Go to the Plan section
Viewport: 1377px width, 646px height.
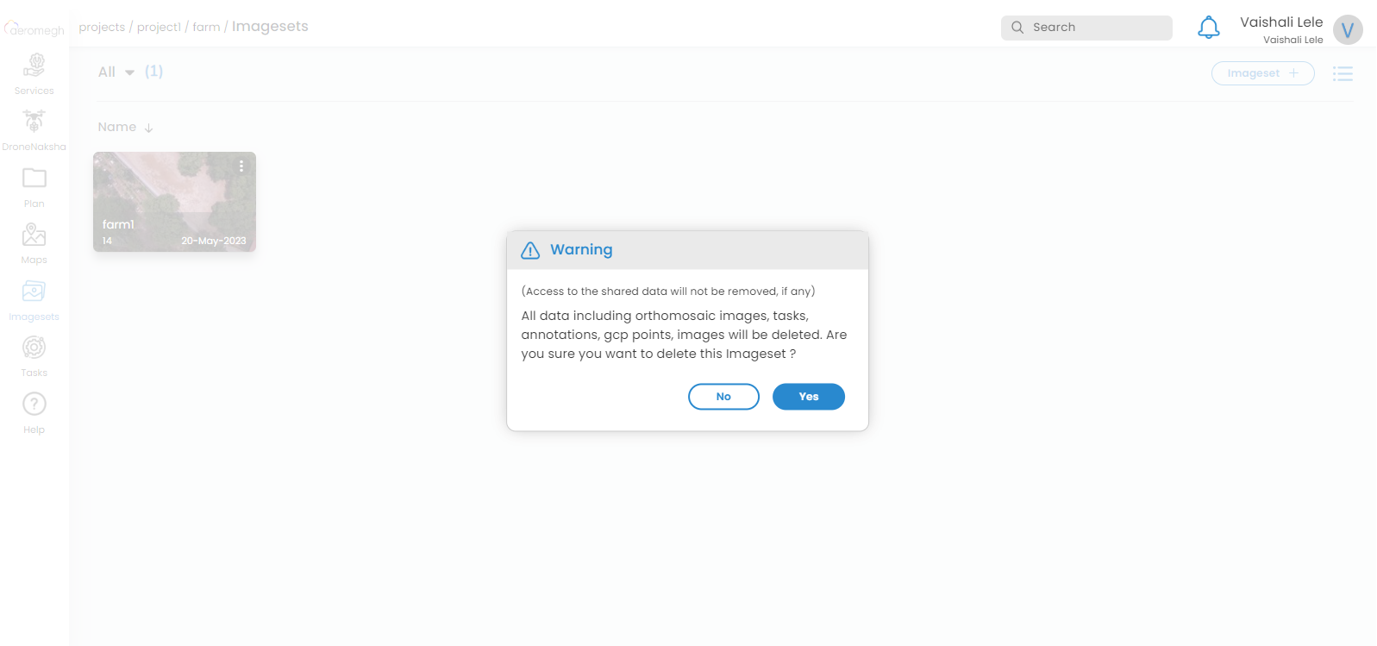click(x=34, y=178)
